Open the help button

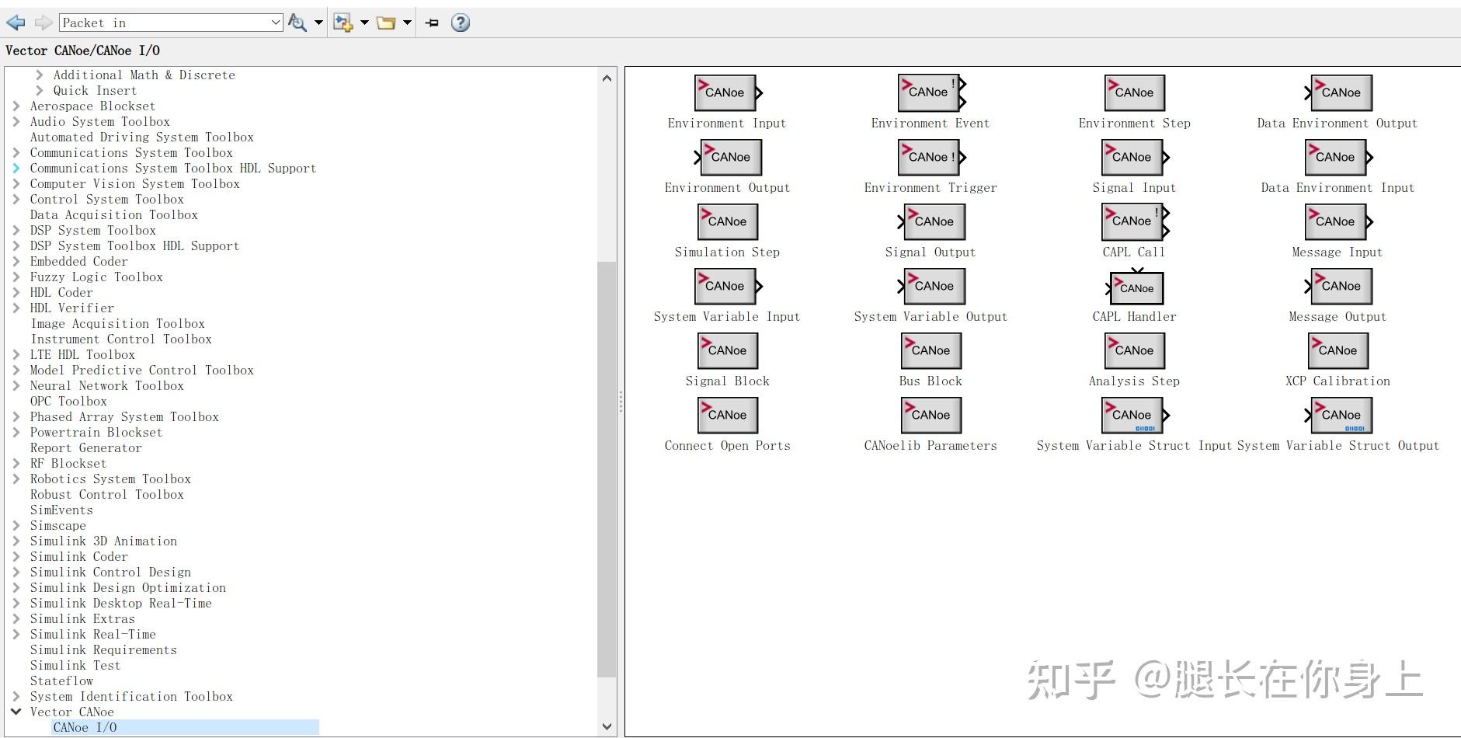click(x=461, y=23)
